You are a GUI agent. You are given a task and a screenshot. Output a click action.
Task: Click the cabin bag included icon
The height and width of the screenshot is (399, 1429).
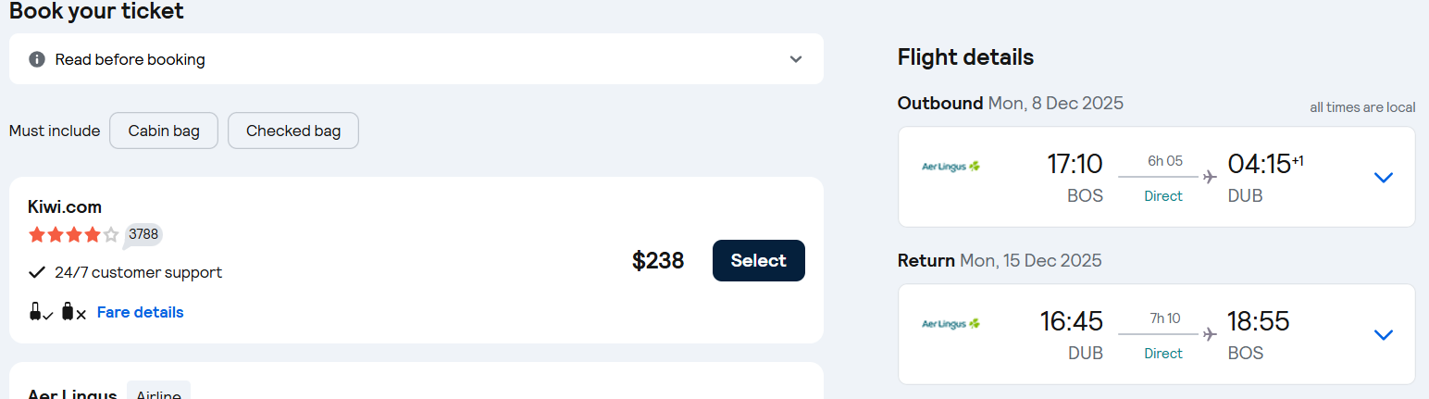(40, 312)
